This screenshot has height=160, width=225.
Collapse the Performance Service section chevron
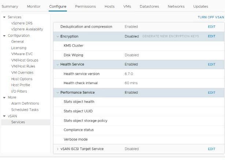point(57,93)
